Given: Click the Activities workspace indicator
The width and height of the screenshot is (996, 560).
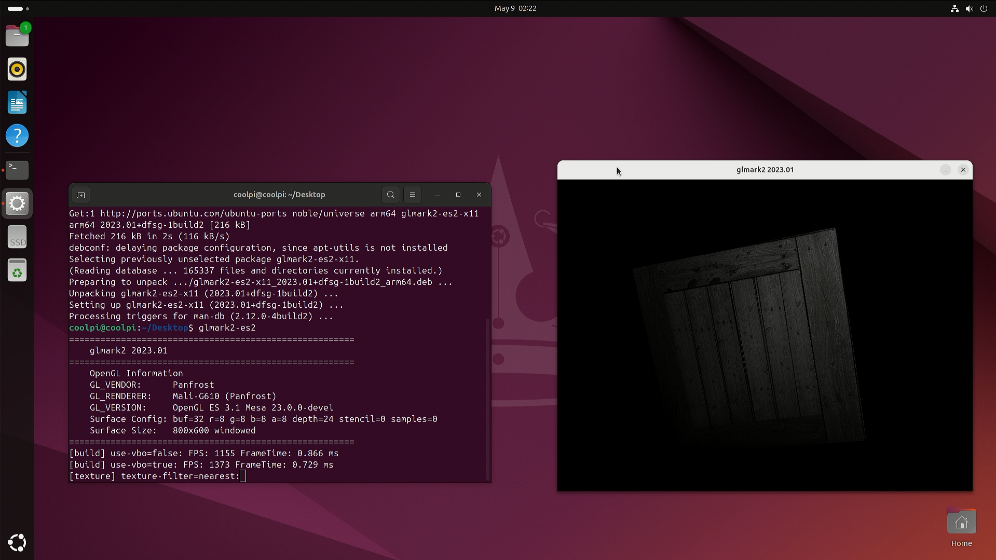Looking at the screenshot, I should (18, 8).
